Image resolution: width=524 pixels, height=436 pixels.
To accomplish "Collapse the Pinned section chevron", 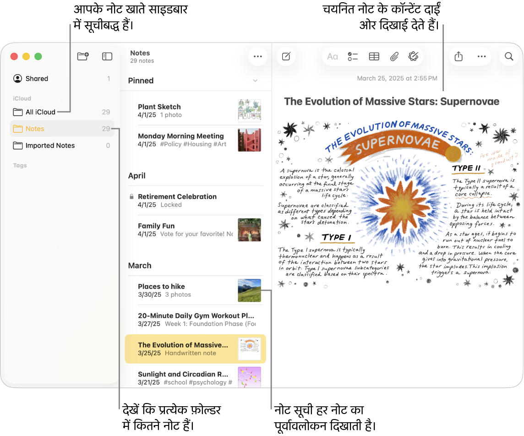I will (255, 81).
